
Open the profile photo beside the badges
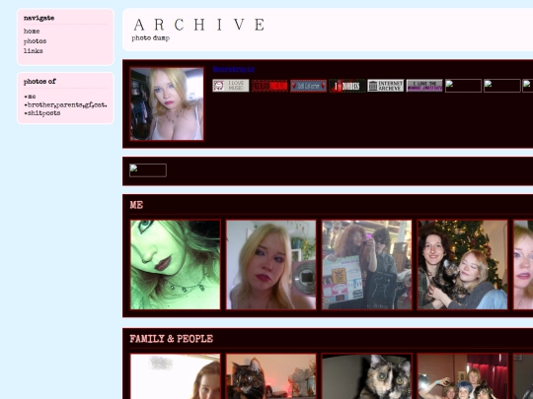click(167, 103)
